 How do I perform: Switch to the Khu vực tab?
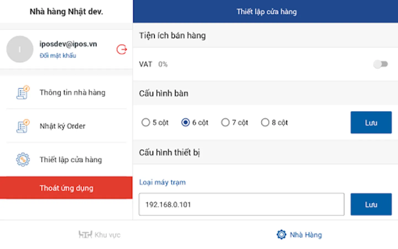(x=99, y=235)
